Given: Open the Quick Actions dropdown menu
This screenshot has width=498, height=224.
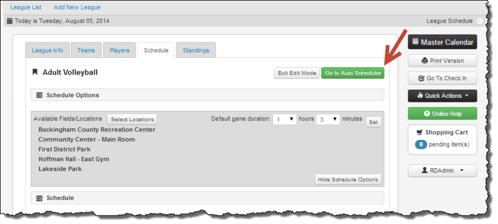Looking at the screenshot, I should tap(442, 96).
